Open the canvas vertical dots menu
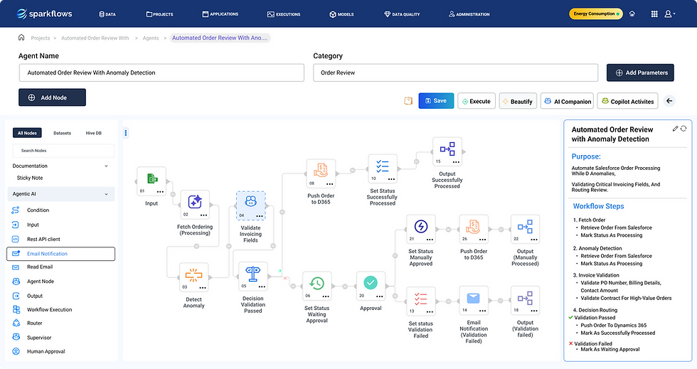Viewport: 697px width, 369px height. click(126, 132)
